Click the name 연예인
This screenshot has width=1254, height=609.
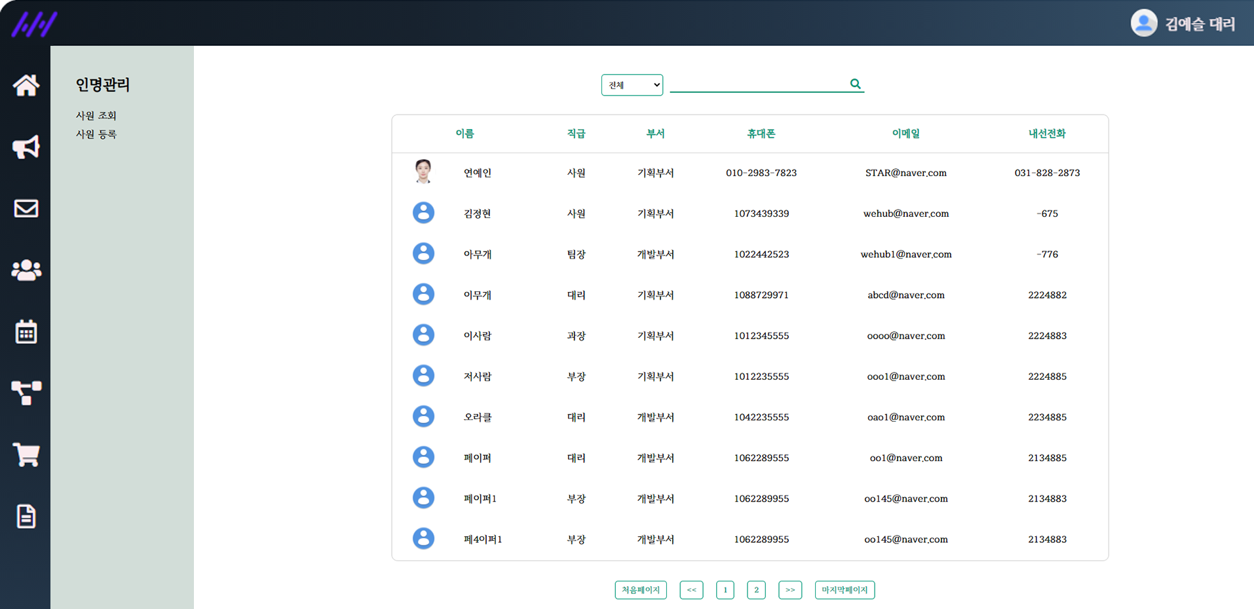tap(478, 173)
